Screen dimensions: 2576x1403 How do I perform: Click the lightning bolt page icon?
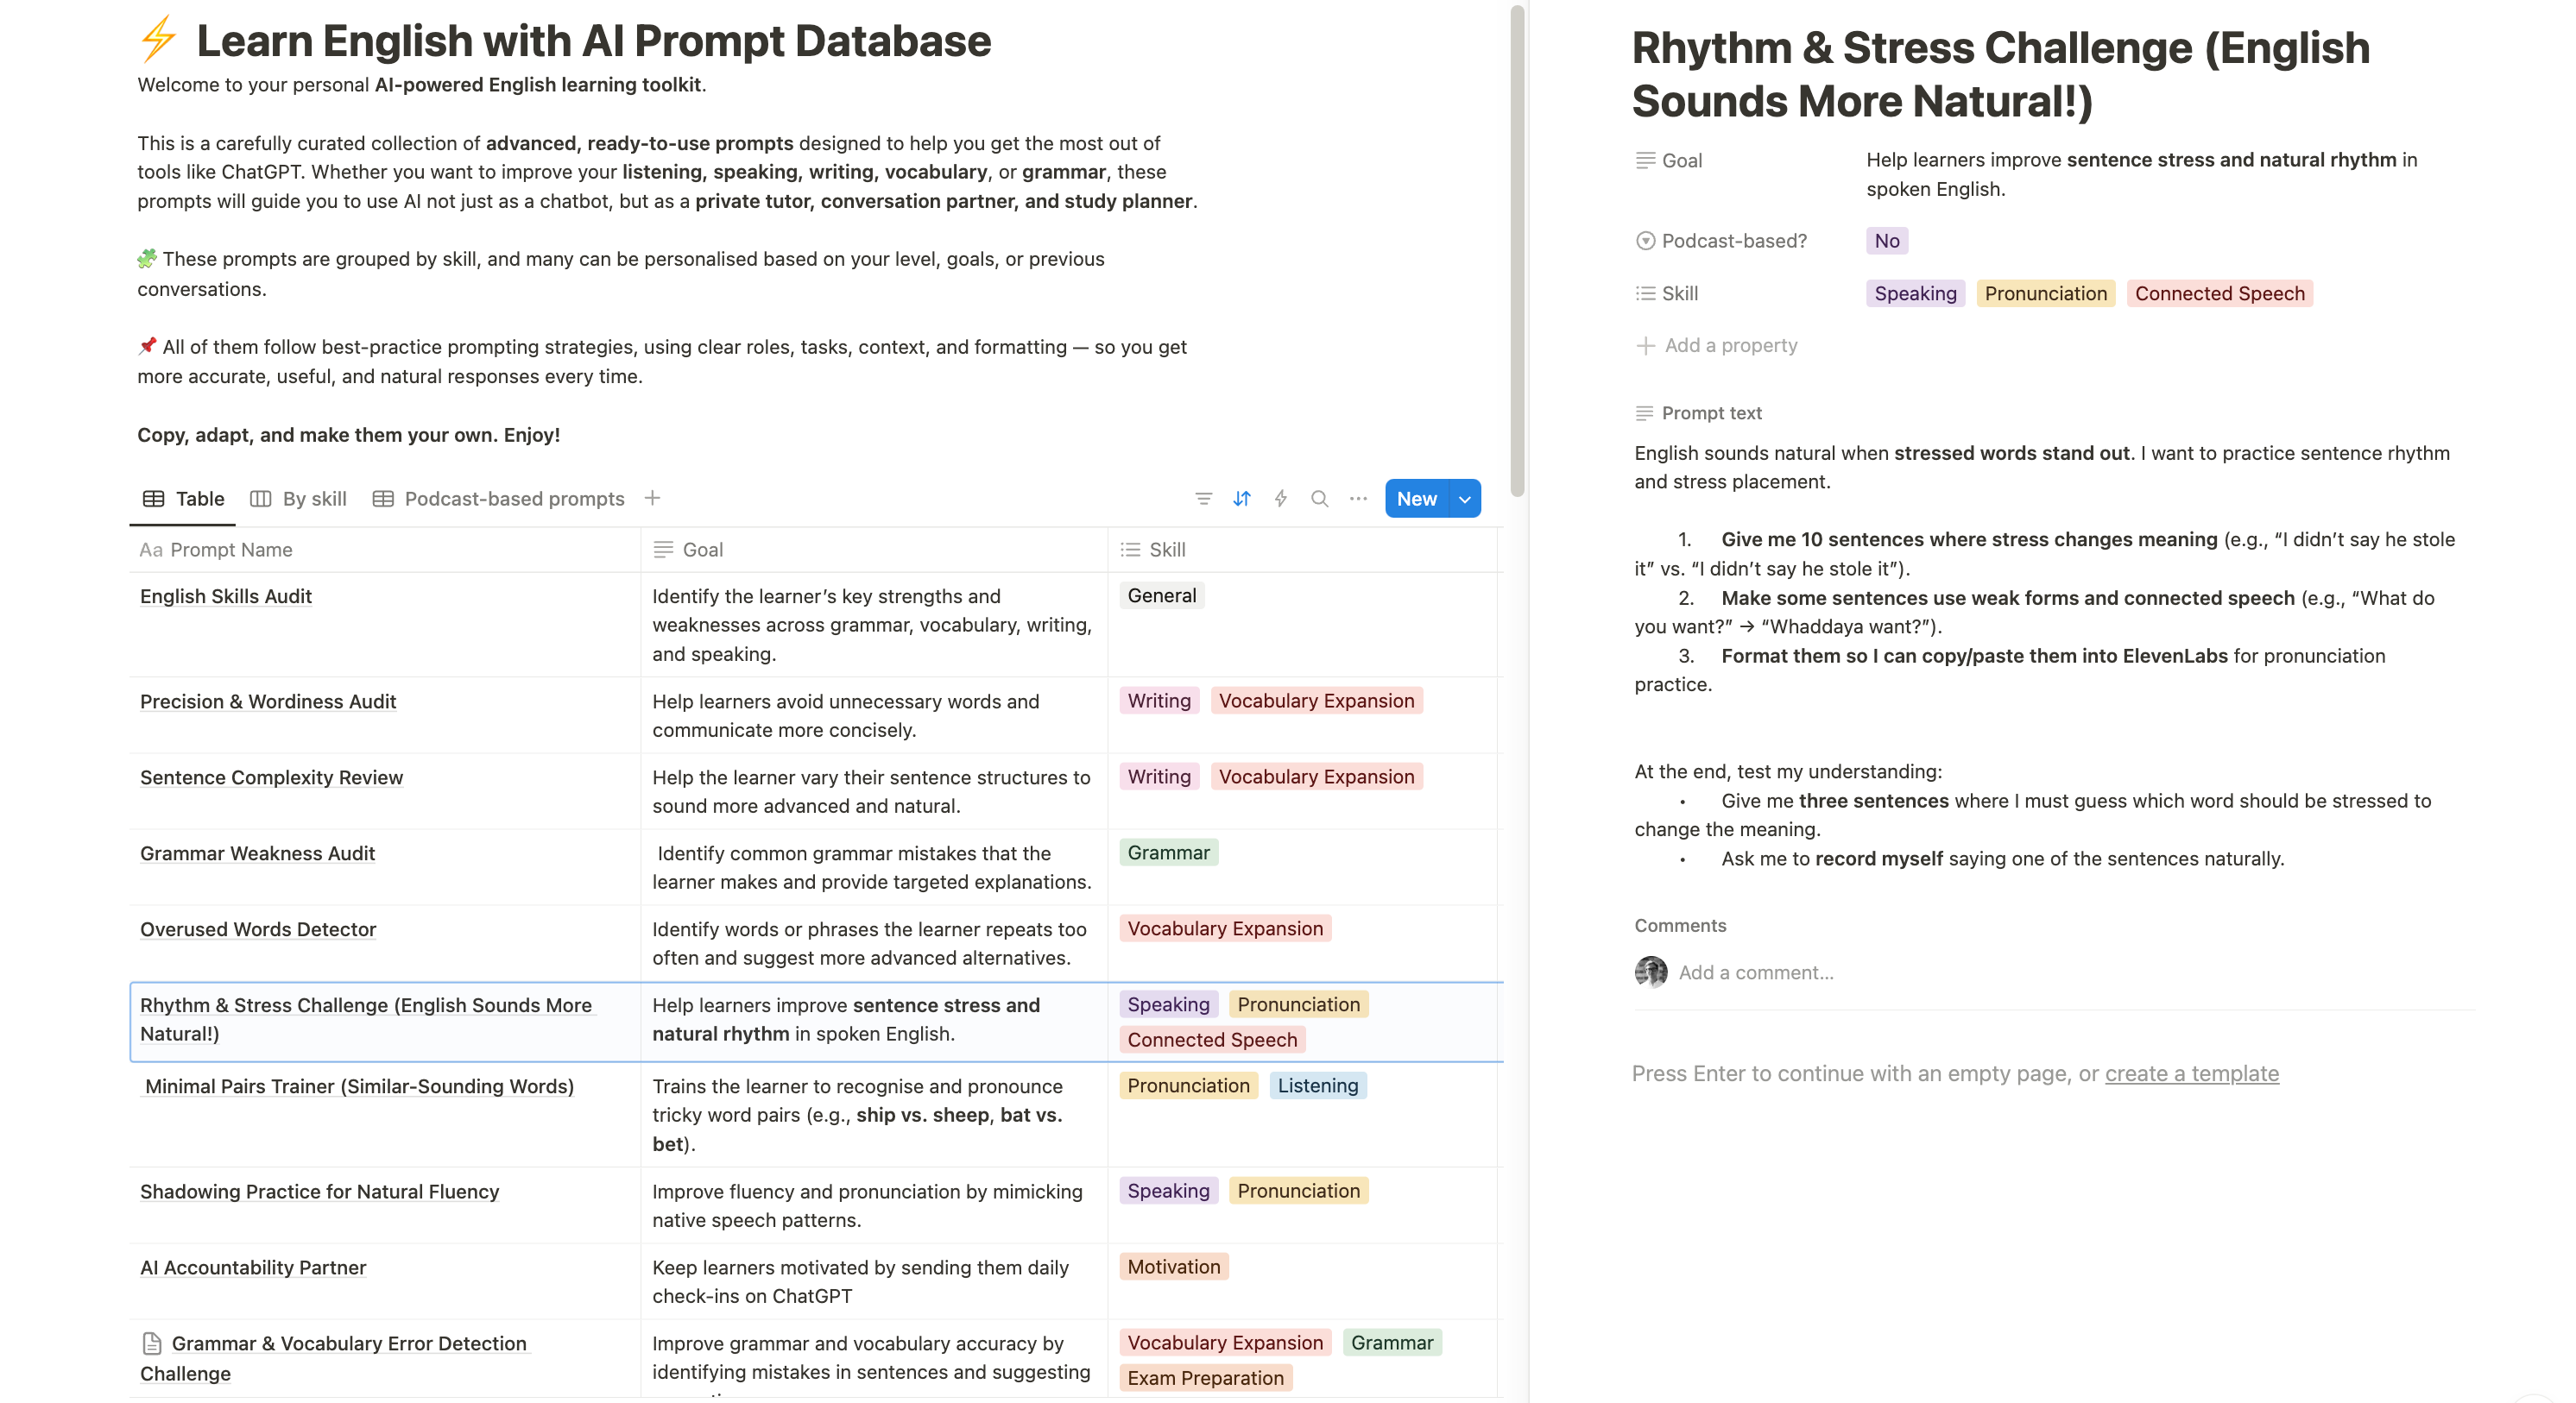tap(158, 40)
